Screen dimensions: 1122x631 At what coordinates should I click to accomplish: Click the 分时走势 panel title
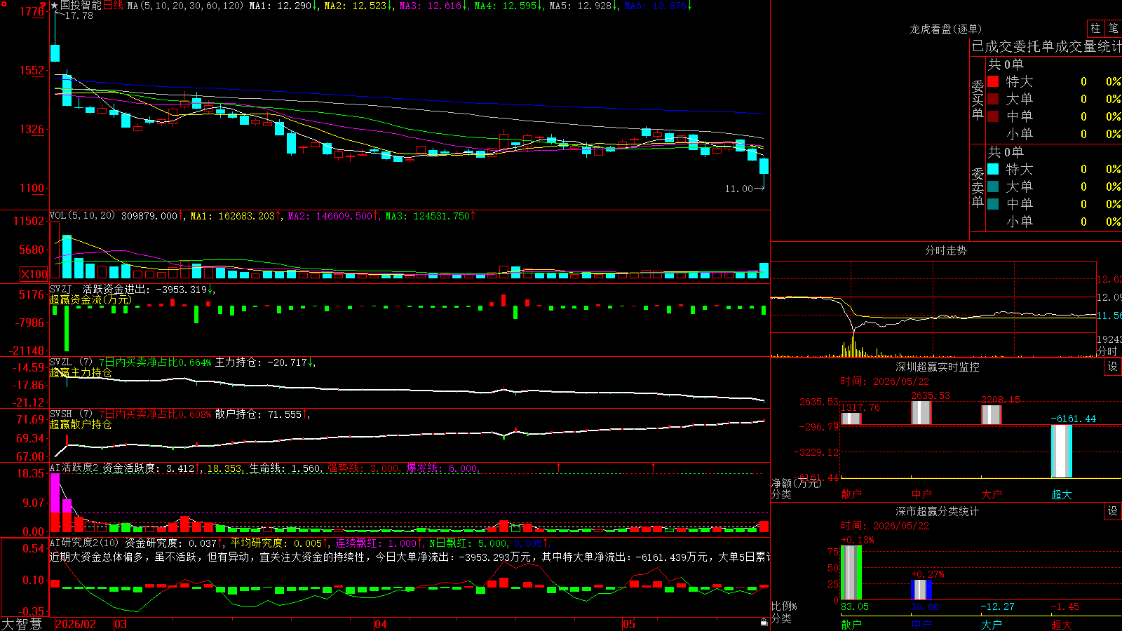(x=945, y=250)
